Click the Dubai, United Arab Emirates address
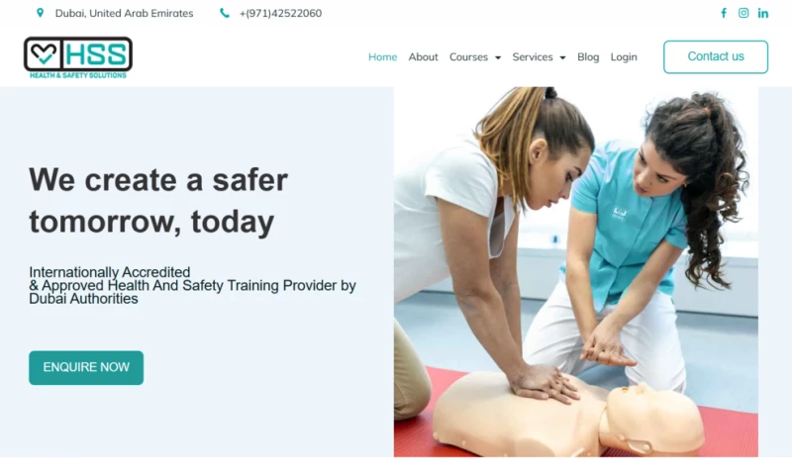 (x=124, y=13)
